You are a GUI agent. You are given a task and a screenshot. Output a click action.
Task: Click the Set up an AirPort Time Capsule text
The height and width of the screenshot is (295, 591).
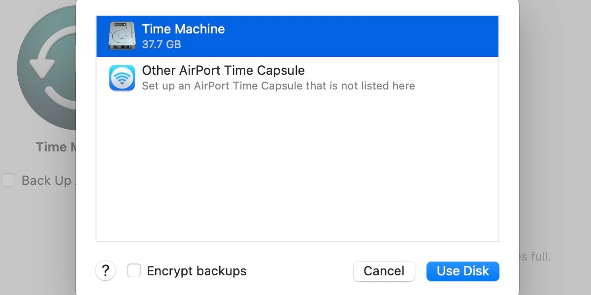(x=278, y=86)
